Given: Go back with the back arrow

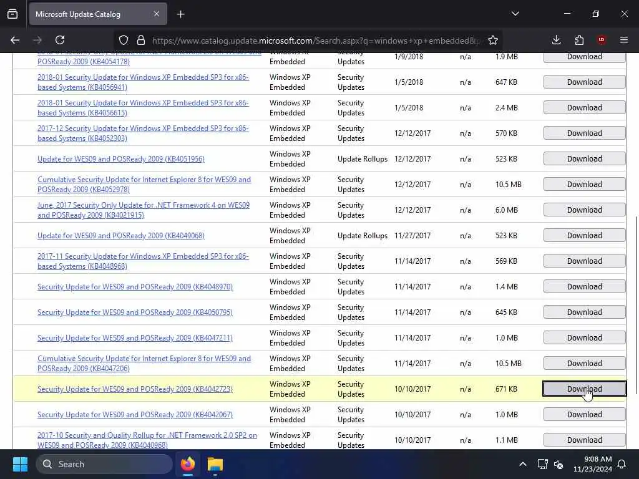Looking at the screenshot, I should [x=15, y=40].
